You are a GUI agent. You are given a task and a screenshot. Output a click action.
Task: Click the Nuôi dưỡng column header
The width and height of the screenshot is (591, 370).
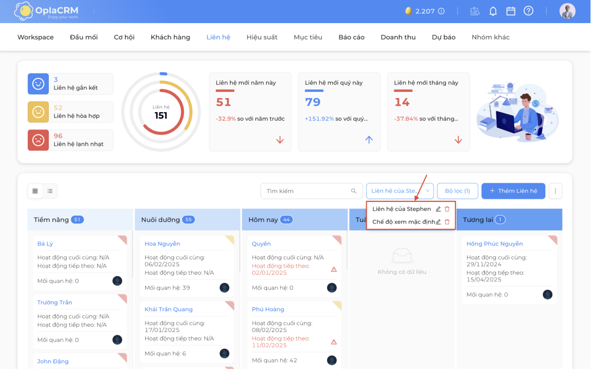187,220
